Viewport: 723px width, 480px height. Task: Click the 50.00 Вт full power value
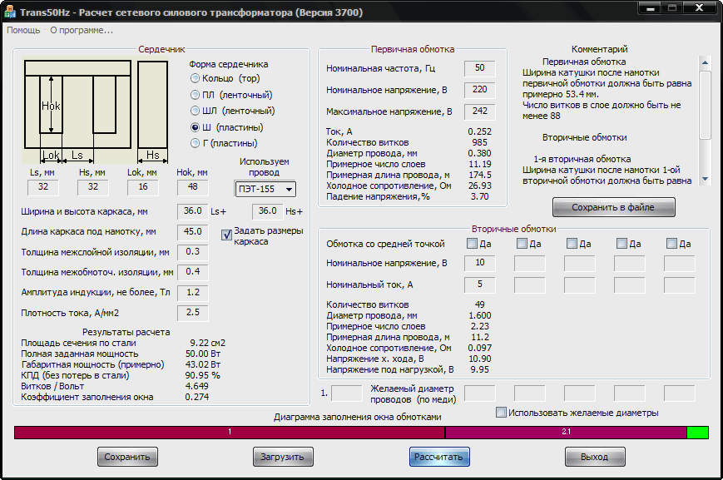[x=203, y=354]
